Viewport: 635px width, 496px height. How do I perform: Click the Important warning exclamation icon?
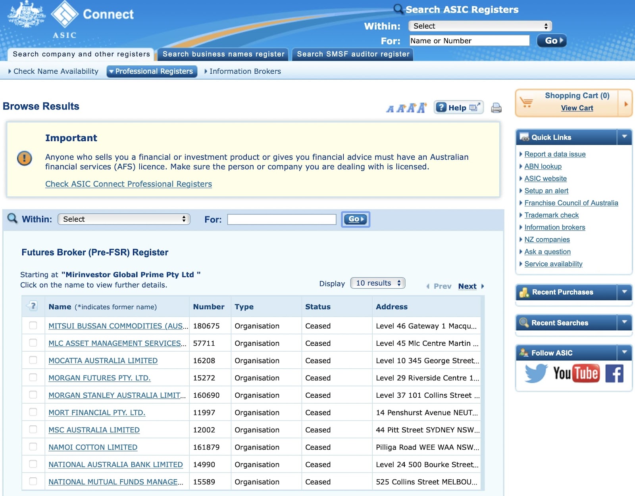tap(25, 158)
